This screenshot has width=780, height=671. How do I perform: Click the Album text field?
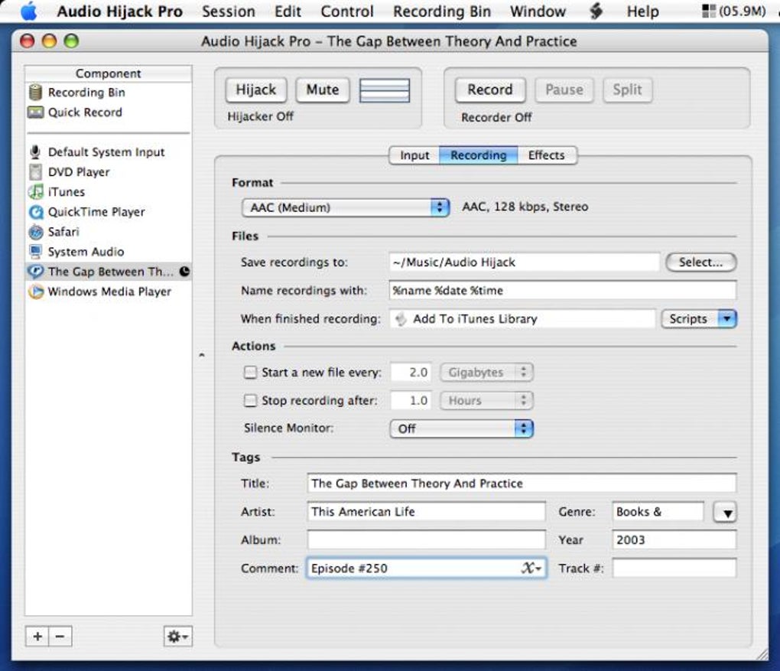426,540
